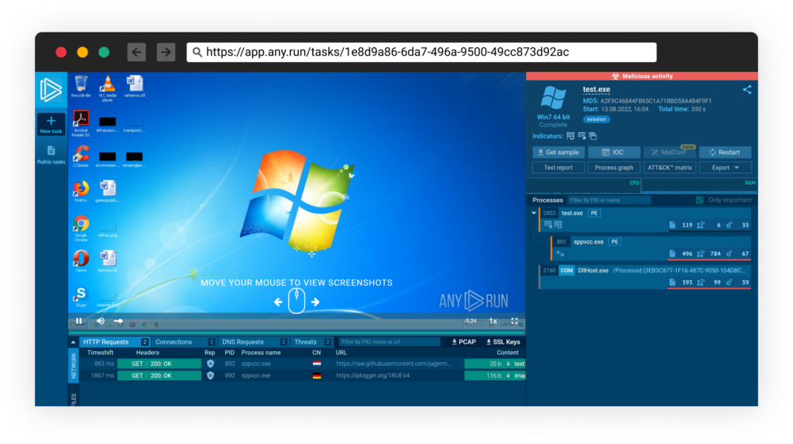Select the DllHost.exe process row
The image size is (793, 444).
[645, 276]
